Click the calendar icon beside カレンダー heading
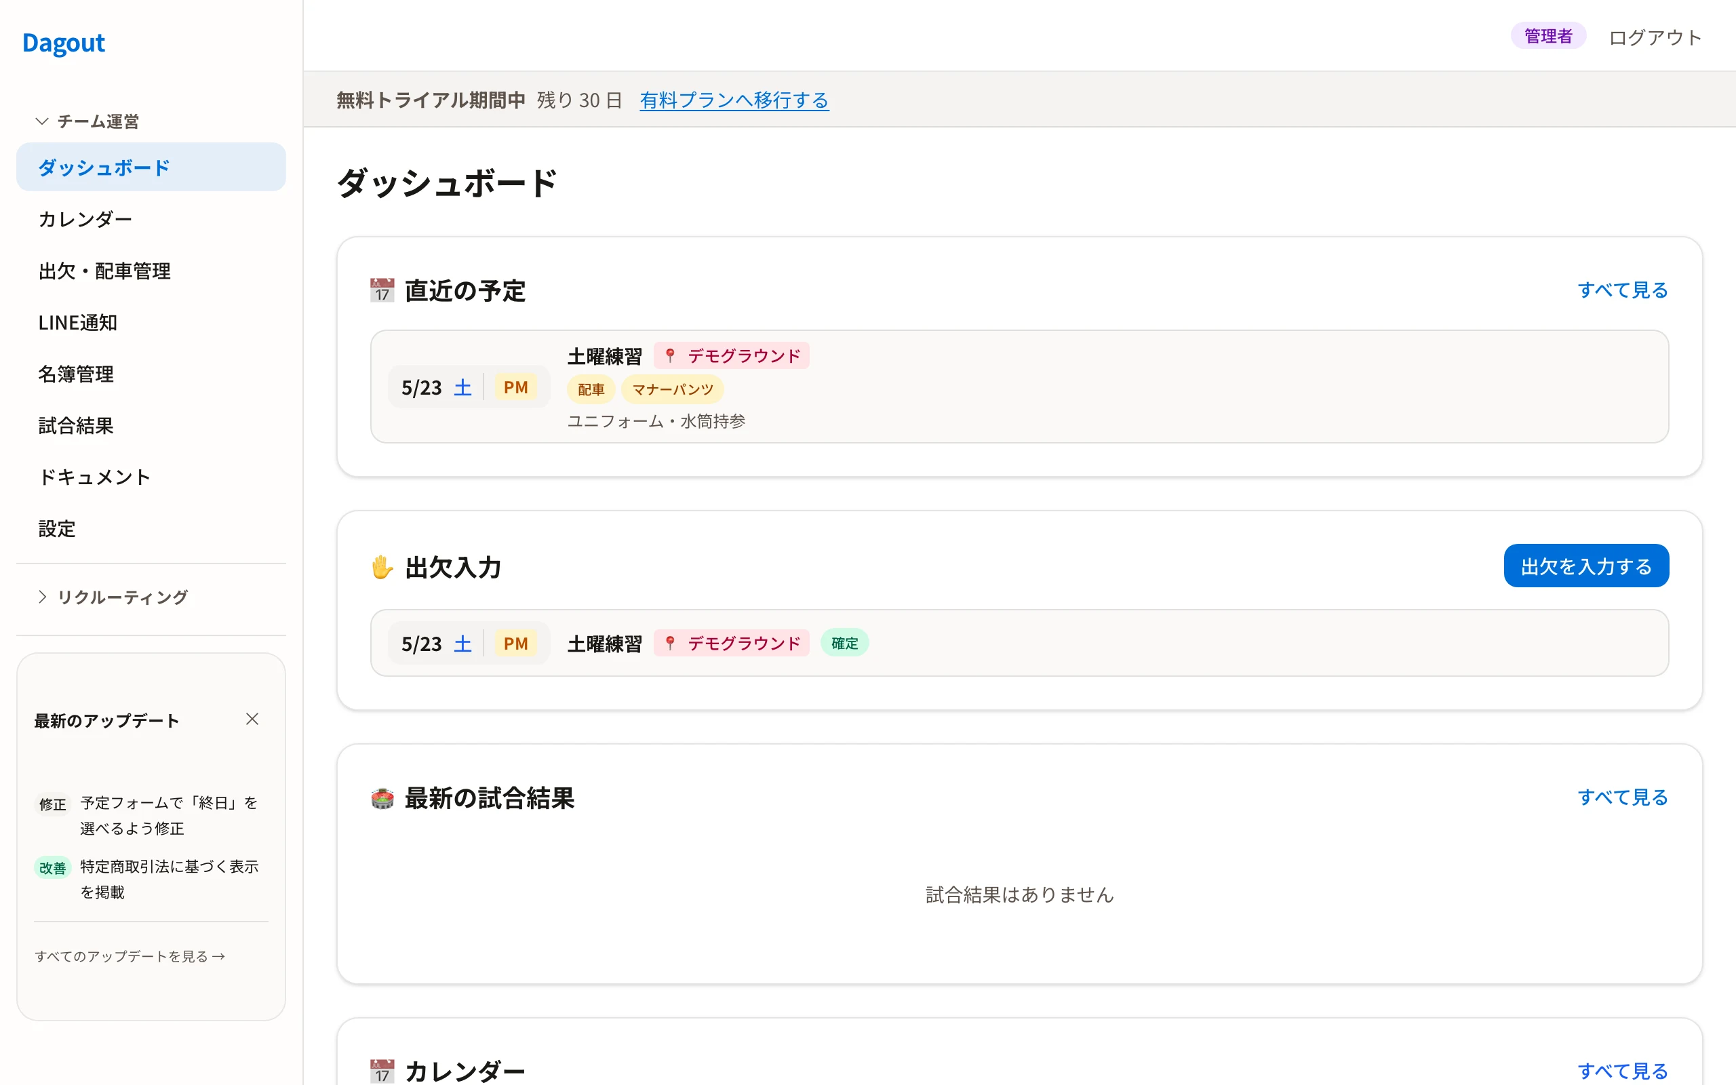 [382, 1071]
